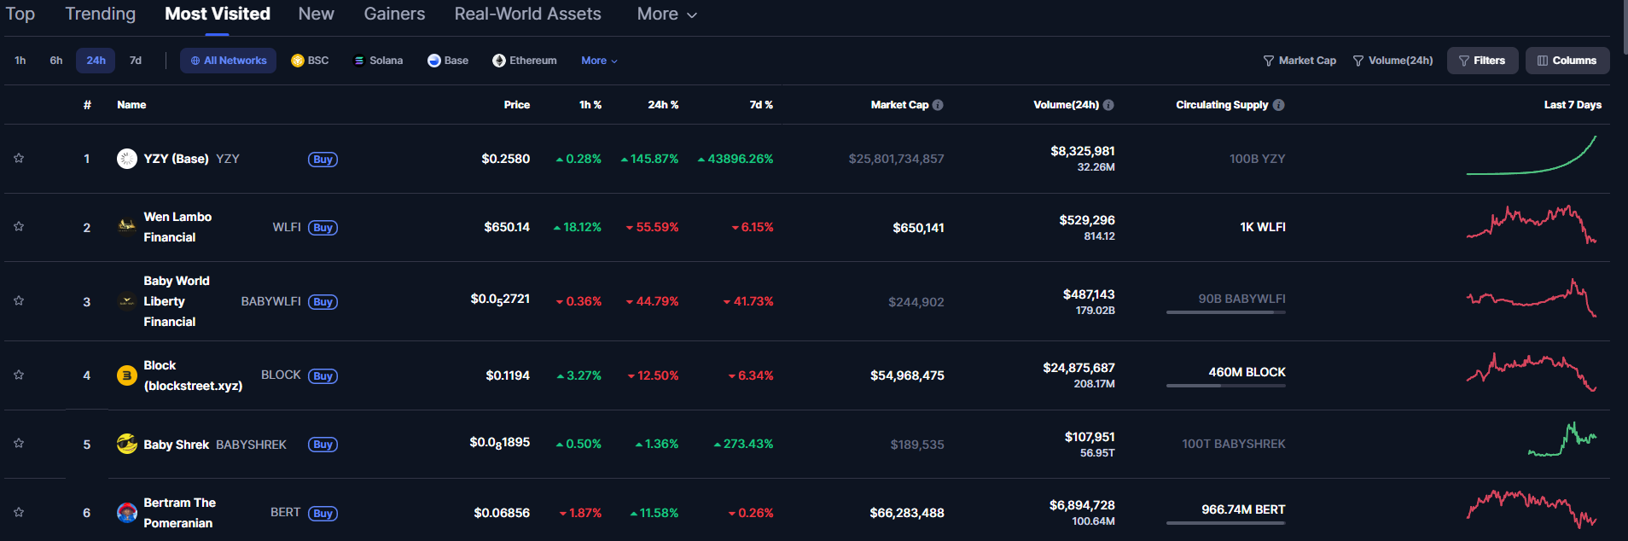1628x541 pixels.
Task: Open the Volume(24h) filter
Action: point(1393,61)
